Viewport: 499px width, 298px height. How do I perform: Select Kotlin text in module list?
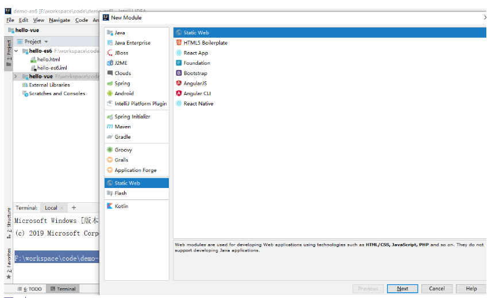121,206
